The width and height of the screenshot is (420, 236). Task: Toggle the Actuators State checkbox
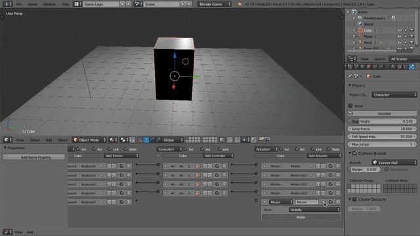[x=329, y=149]
